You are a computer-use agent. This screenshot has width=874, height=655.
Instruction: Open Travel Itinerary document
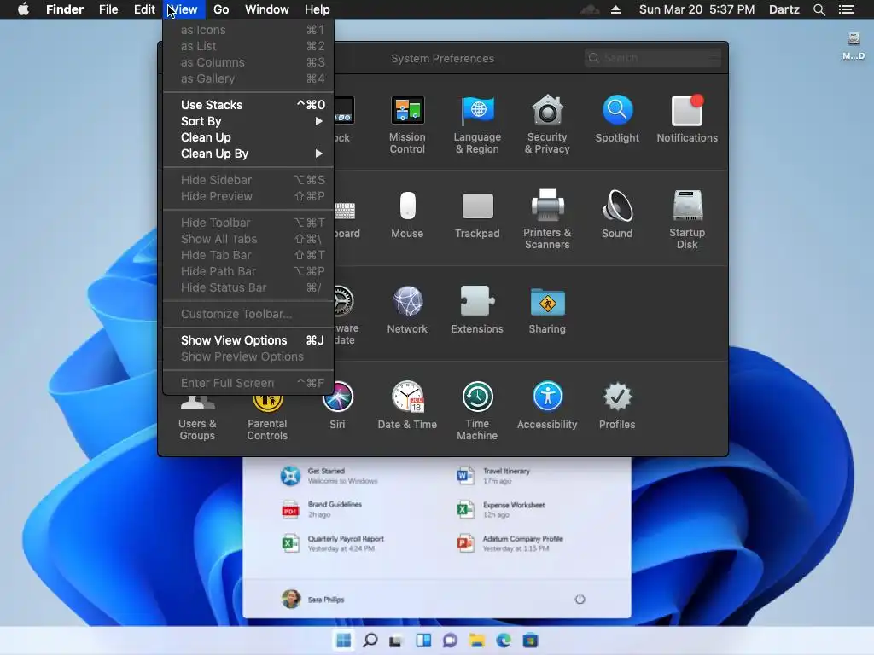click(x=494, y=476)
